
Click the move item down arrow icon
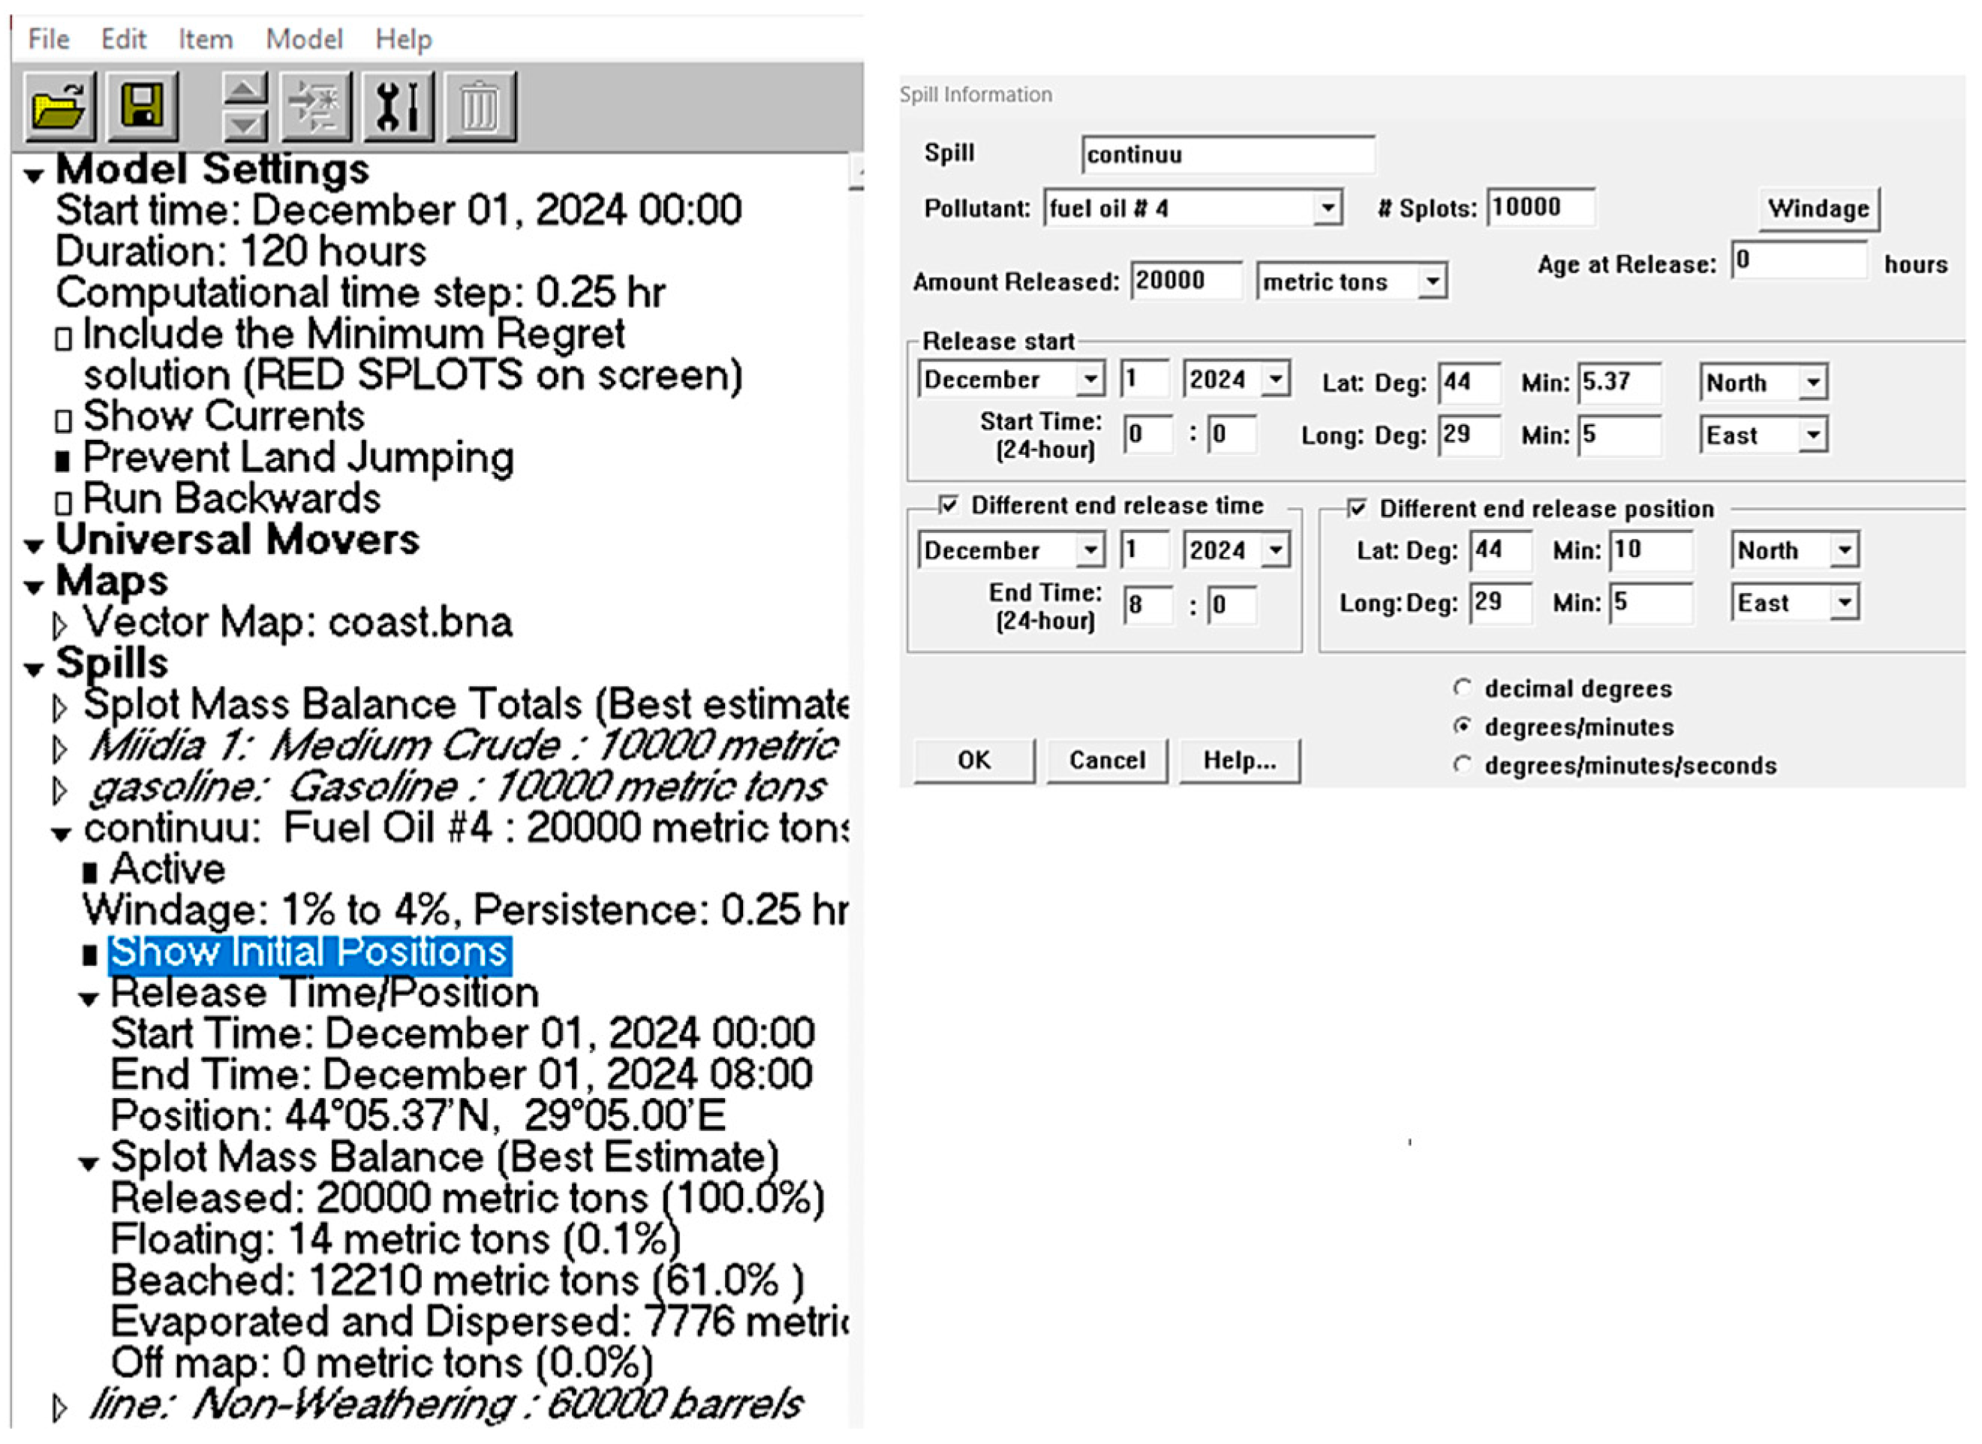(245, 125)
